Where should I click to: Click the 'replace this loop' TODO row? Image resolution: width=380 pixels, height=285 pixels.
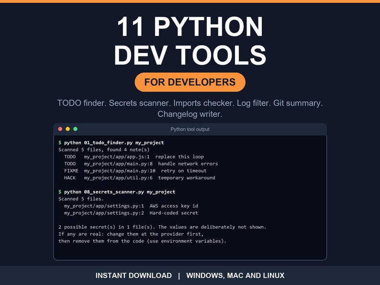pyautogui.click(x=134, y=157)
